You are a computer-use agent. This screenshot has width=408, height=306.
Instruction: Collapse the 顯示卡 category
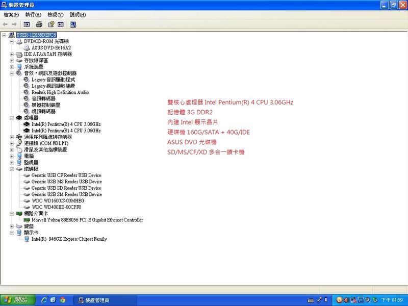coord(12,233)
